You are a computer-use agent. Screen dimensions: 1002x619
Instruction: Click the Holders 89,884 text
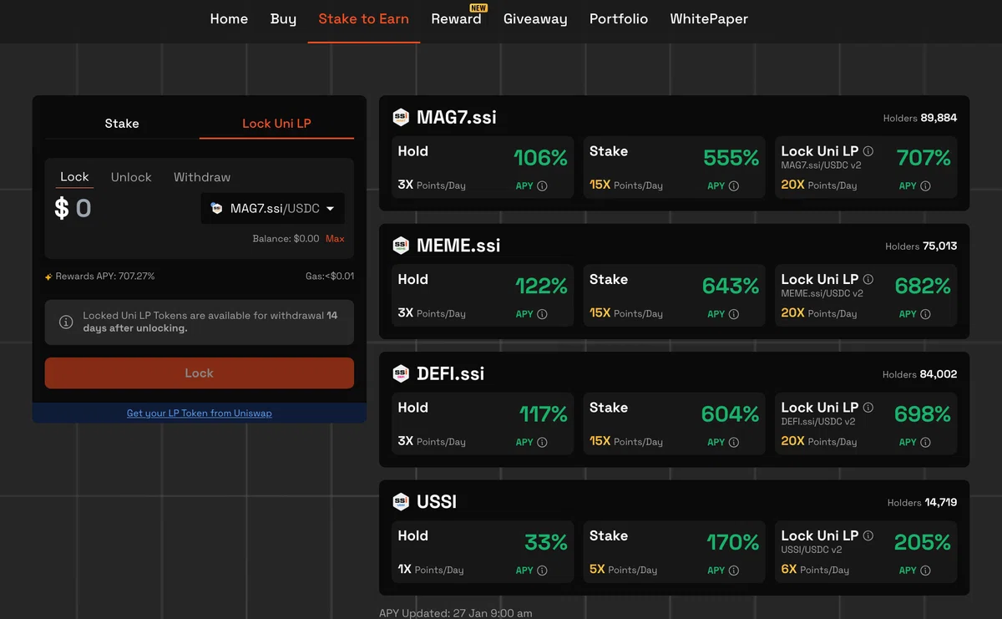[920, 118]
